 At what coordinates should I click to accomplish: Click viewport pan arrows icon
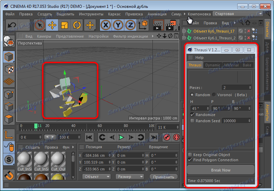tap(159, 36)
